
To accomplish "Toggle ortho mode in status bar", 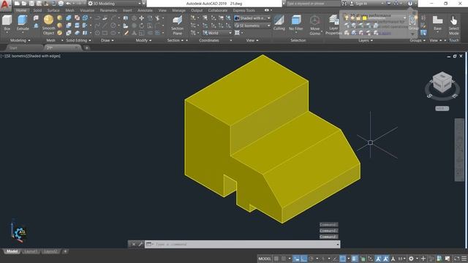I will click(304, 259).
